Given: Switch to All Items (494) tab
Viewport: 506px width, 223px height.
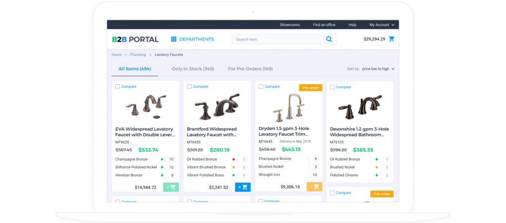Looking at the screenshot, I should pyautogui.click(x=135, y=69).
